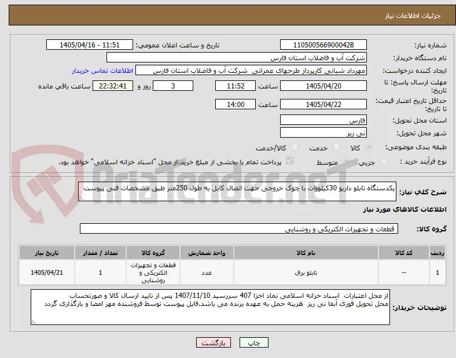Click the remaining days field showing 3
Viewport: 456px width, 358px height.
(x=173, y=86)
